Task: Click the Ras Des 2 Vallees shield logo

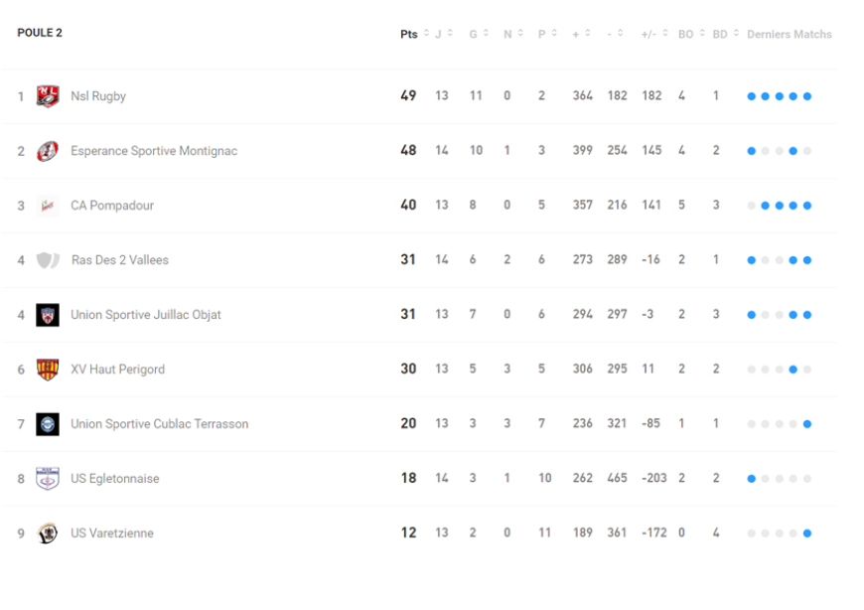Action: 48,260
